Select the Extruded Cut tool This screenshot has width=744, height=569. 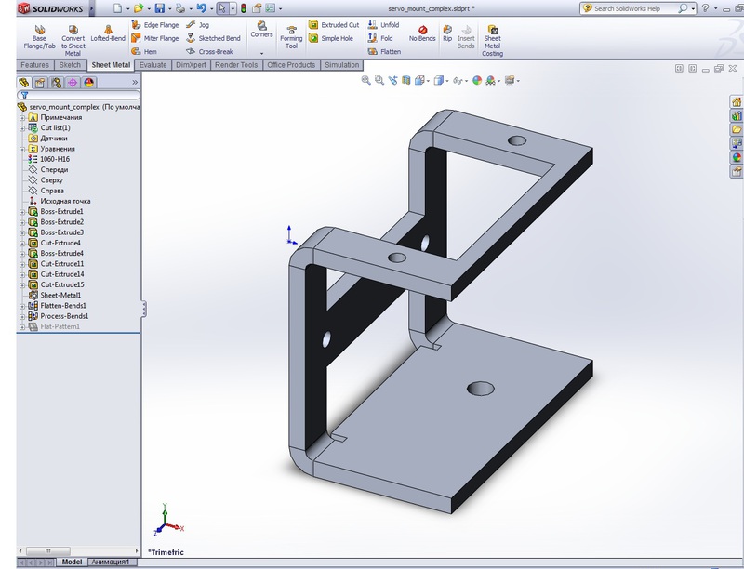pyautogui.click(x=334, y=25)
